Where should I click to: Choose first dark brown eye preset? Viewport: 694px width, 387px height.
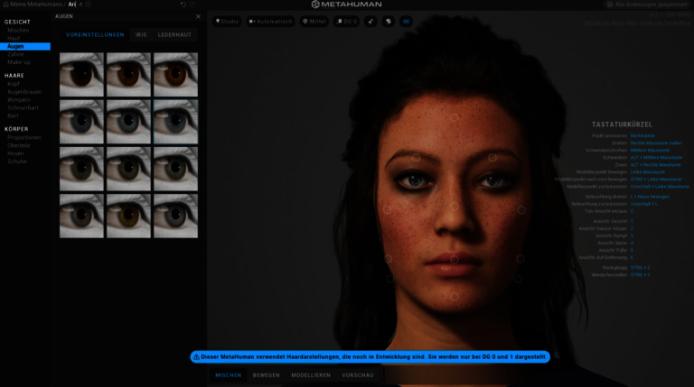pos(81,75)
